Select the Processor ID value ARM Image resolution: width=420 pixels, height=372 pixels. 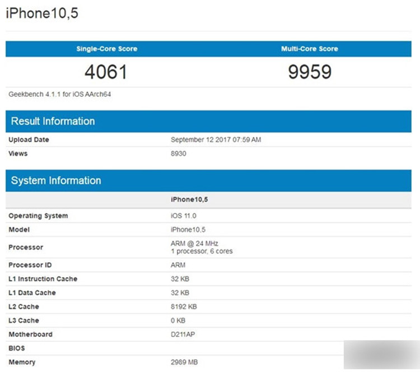coord(178,265)
